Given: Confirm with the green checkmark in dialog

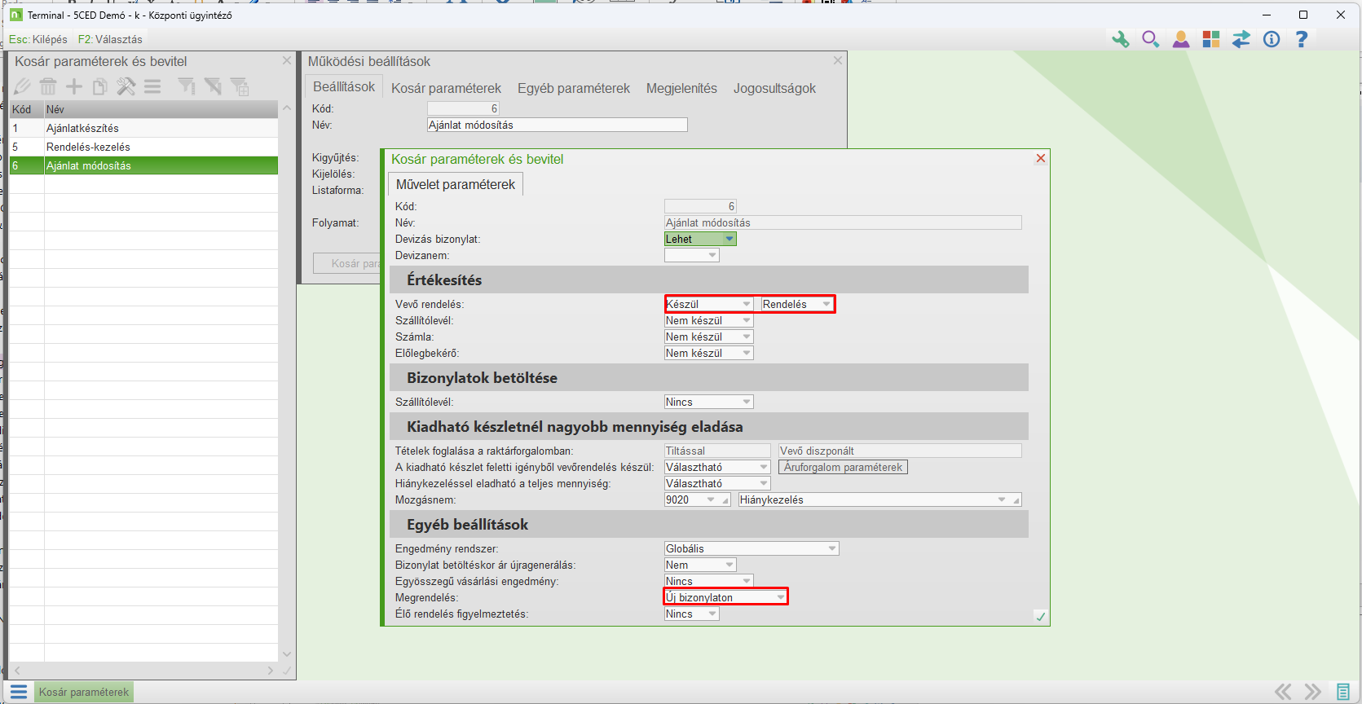Looking at the screenshot, I should pyautogui.click(x=1040, y=617).
